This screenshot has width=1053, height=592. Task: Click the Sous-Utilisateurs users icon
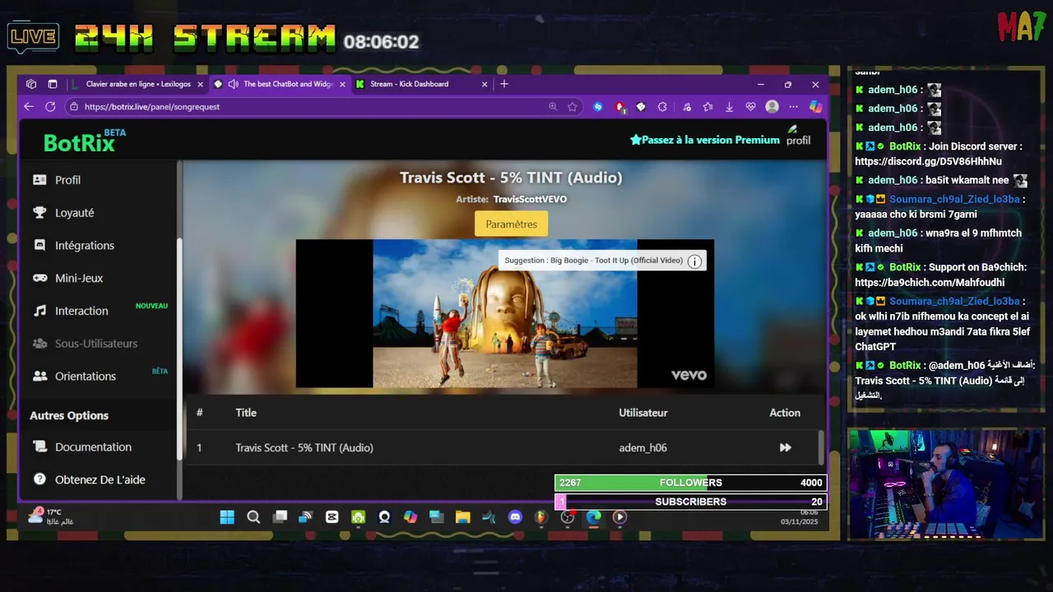click(x=39, y=344)
